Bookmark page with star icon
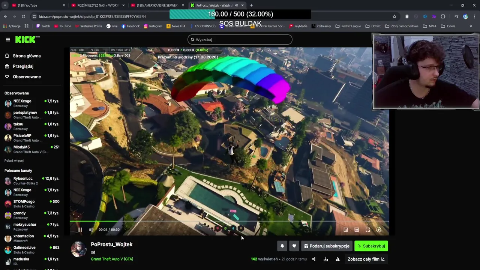This screenshot has height=270, width=480. (x=394, y=16)
